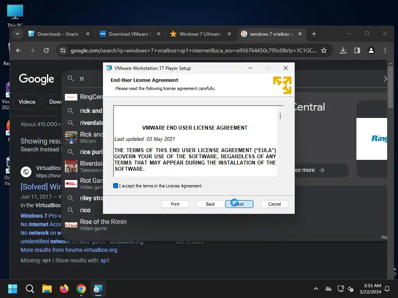Continue with Next in VMware setup
Screen dimensions: 398x298
point(239,204)
